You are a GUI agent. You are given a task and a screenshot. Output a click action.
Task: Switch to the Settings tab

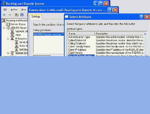36,17
